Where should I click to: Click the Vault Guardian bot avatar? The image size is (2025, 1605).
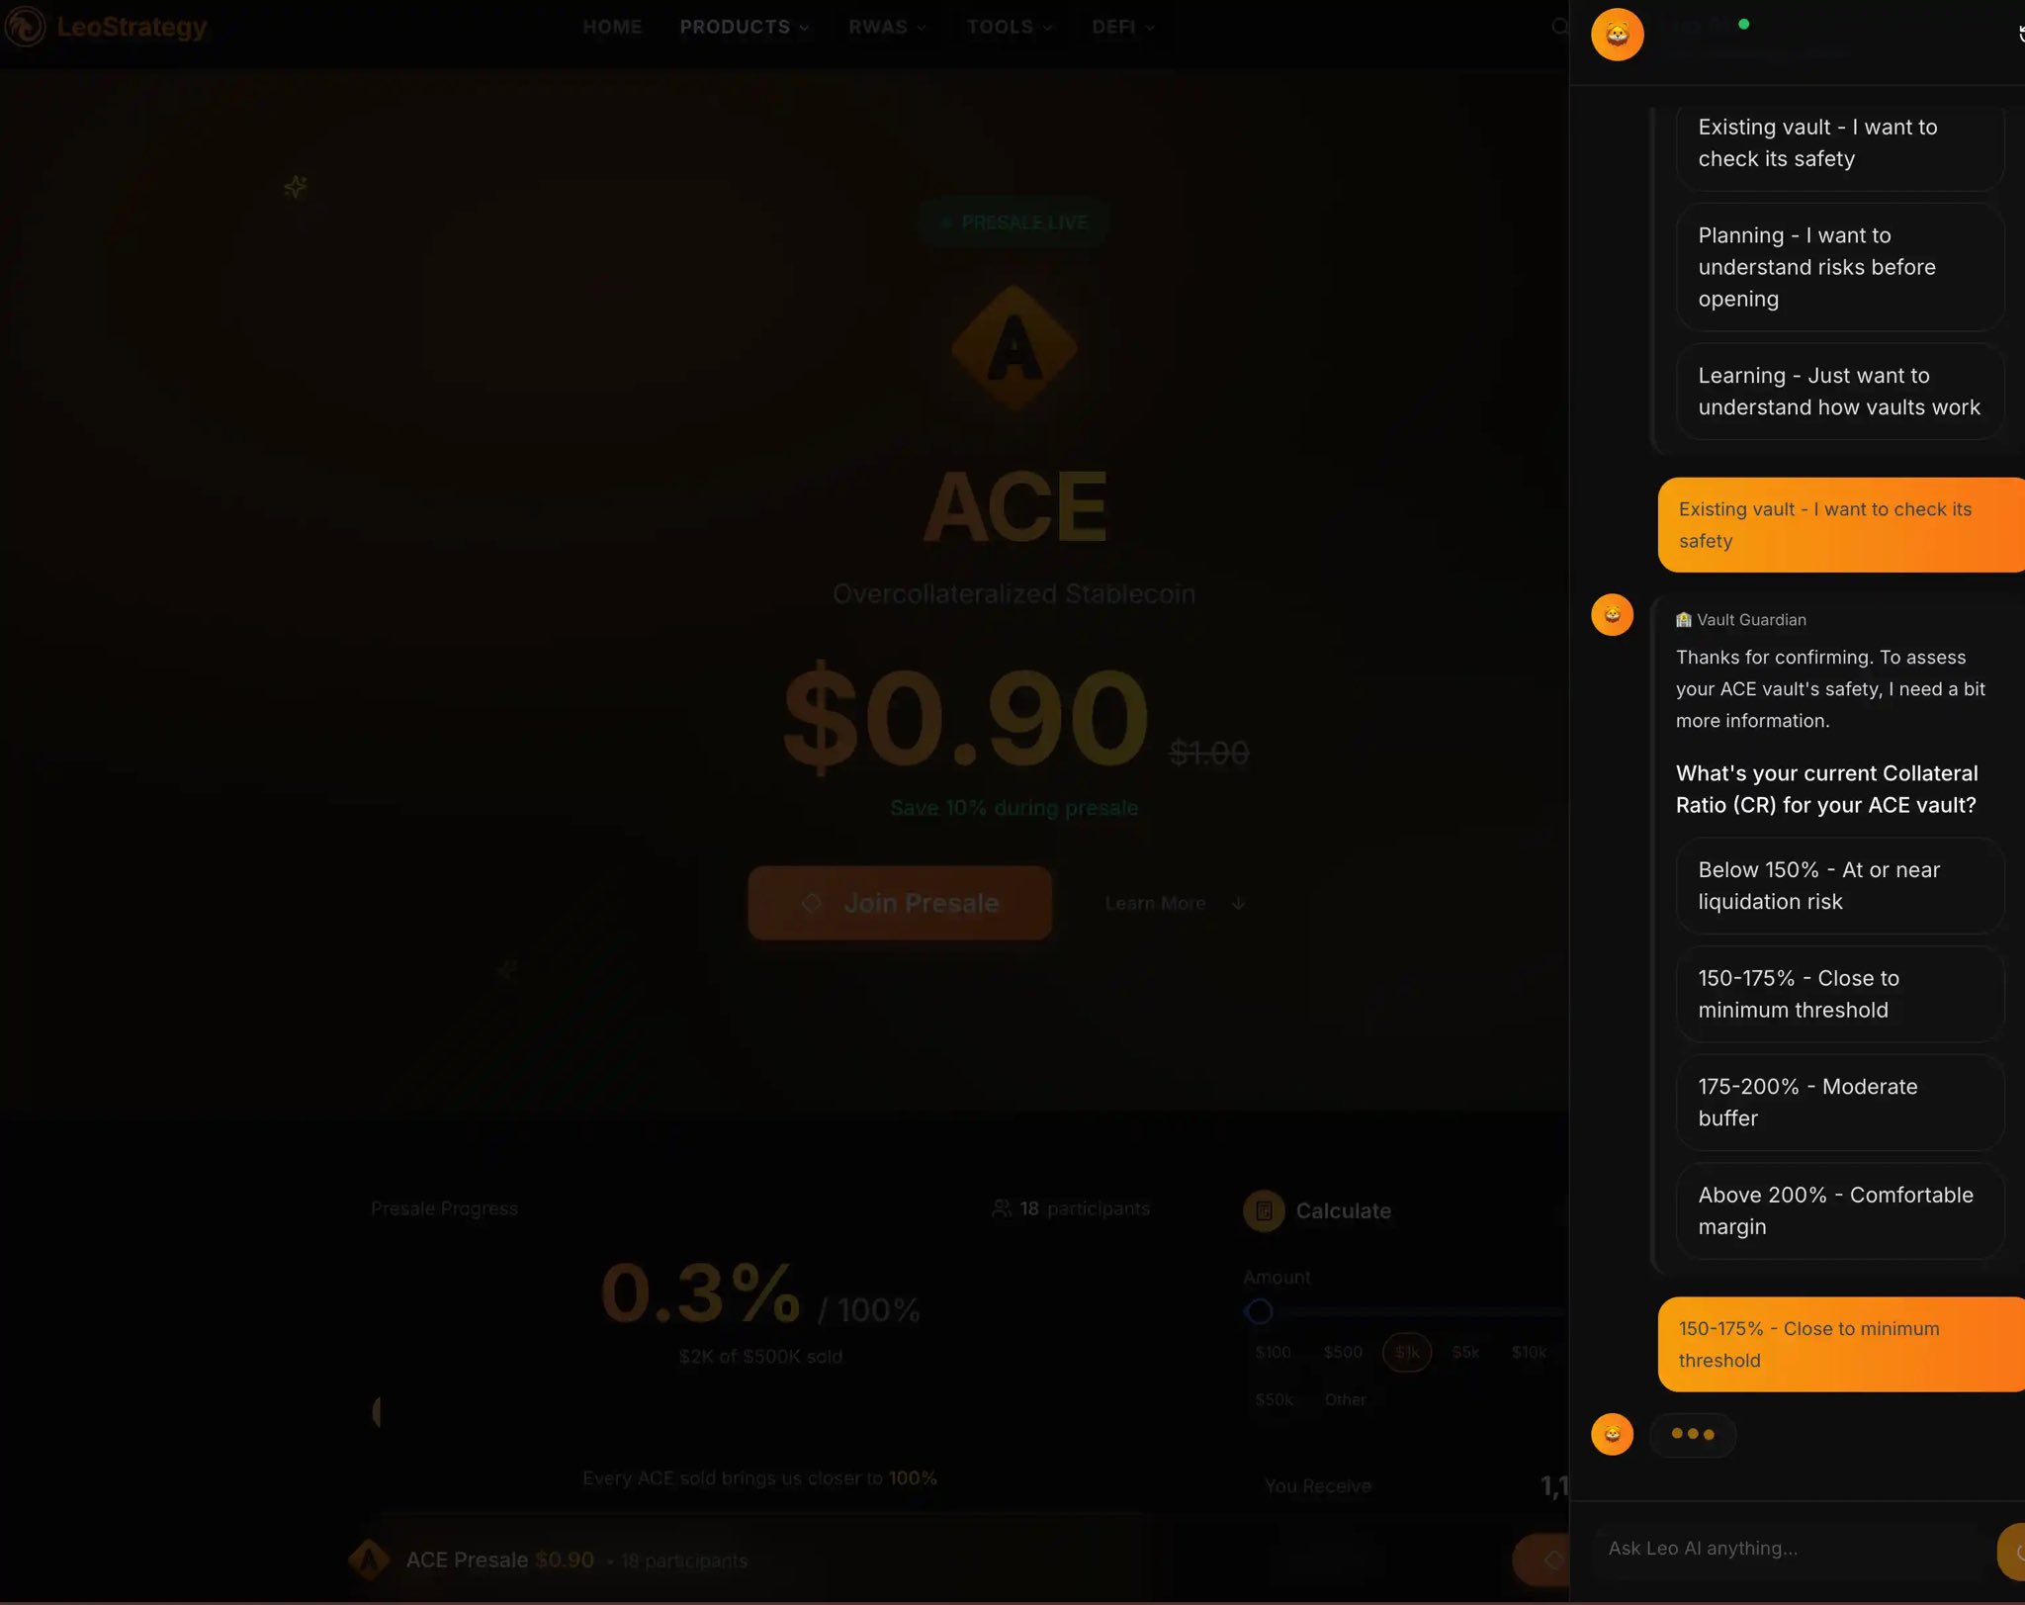coord(1612,615)
